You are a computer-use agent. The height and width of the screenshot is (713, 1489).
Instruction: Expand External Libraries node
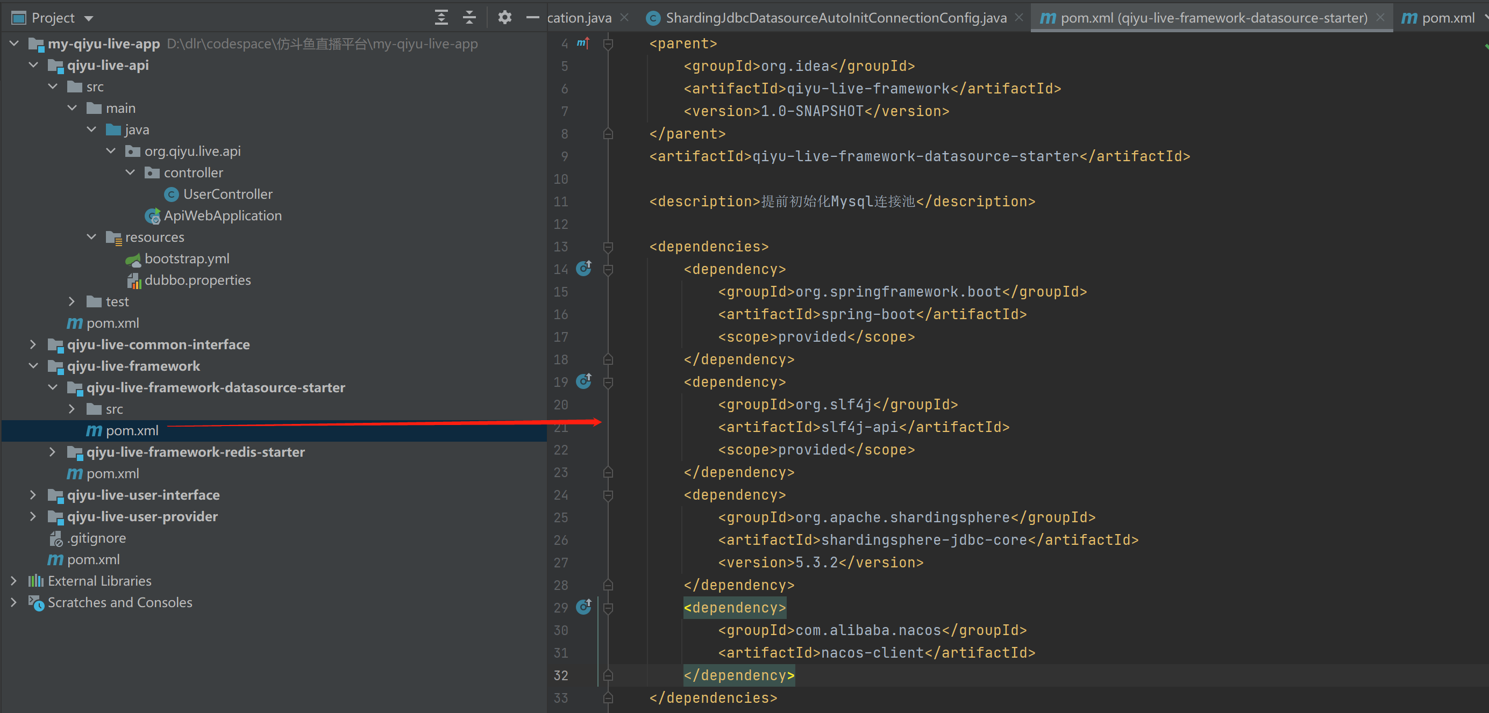point(15,581)
